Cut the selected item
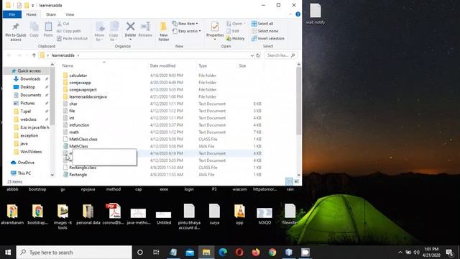 (x=63, y=24)
